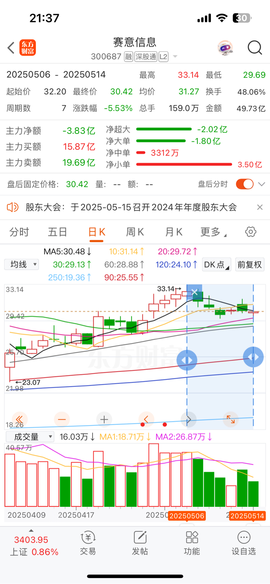270x584 pixels.
Task: Tap the minus zoom-out chart icon
Action: tap(62, 419)
